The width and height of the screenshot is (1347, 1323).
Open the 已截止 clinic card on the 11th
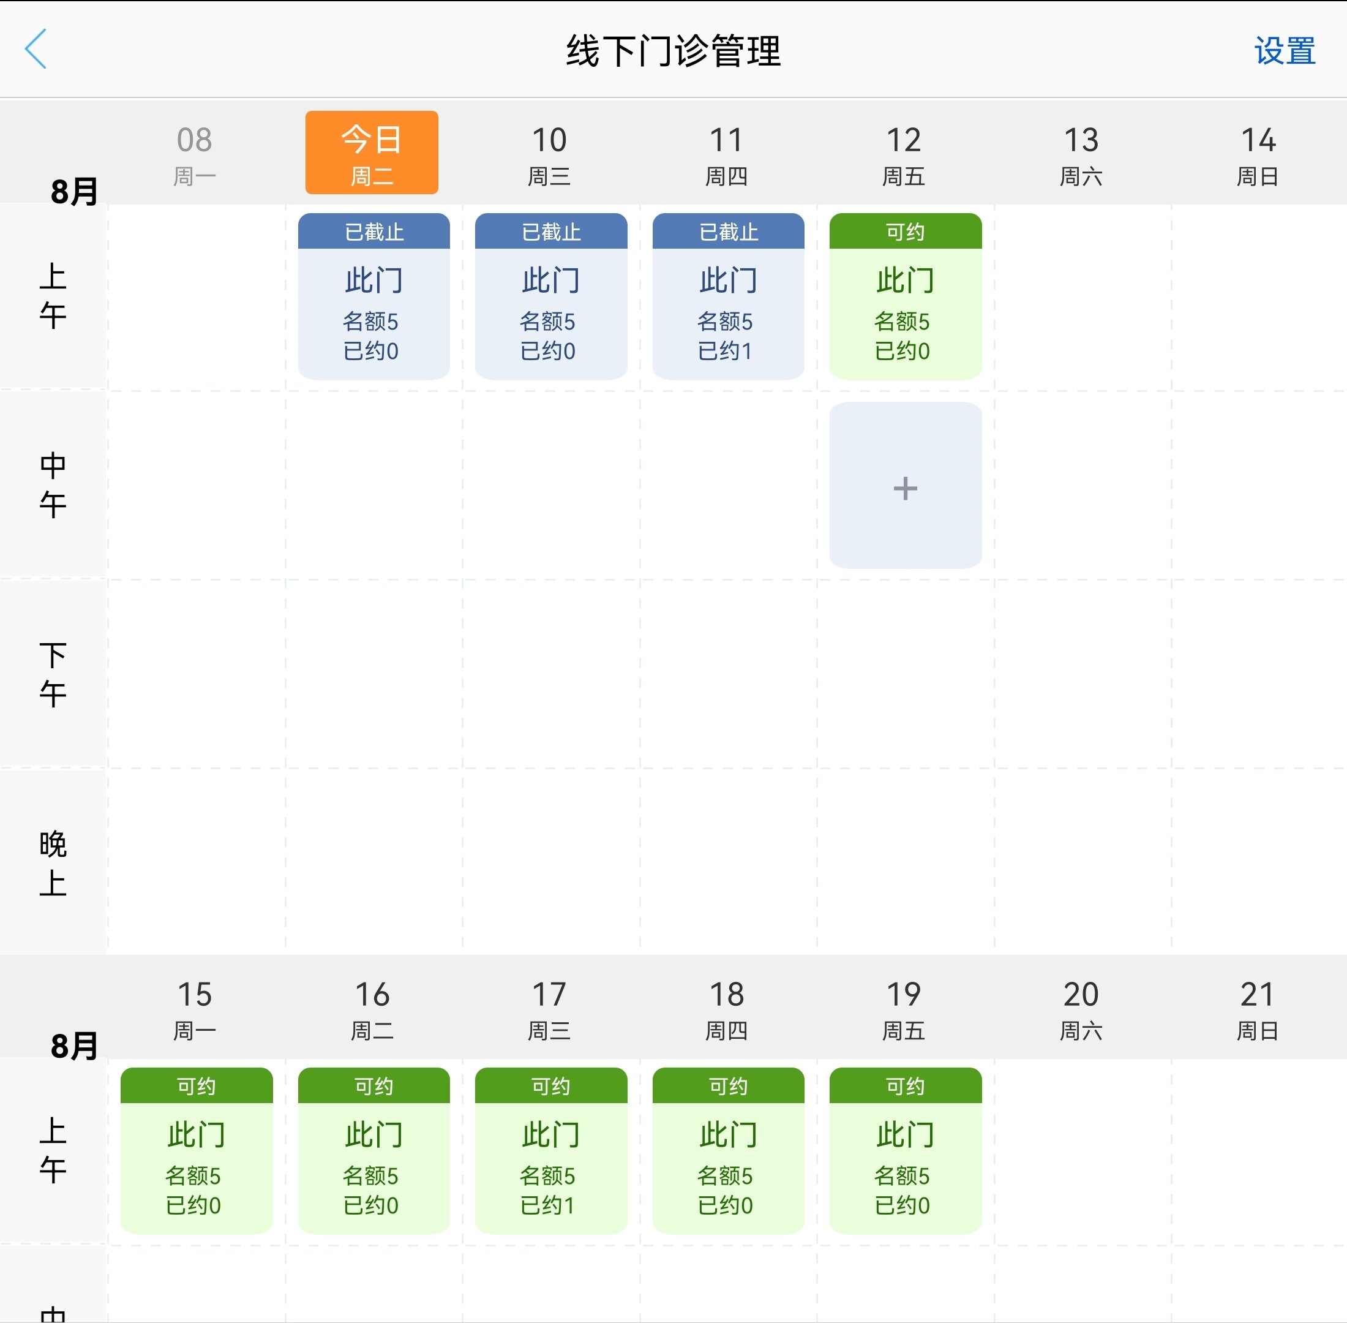click(x=728, y=296)
